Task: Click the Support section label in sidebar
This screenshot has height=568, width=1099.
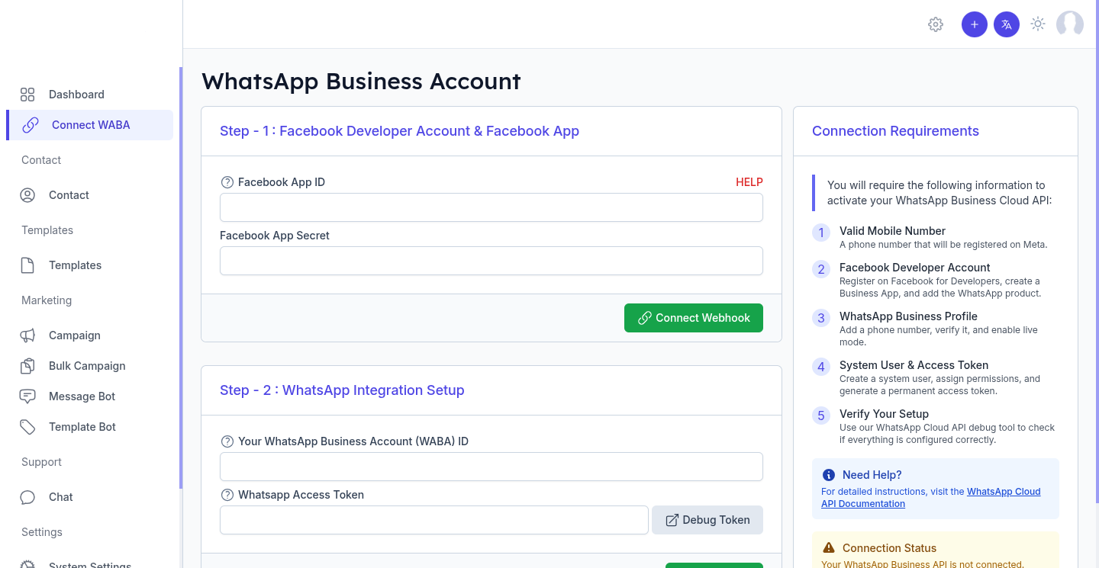Action: pos(41,462)
